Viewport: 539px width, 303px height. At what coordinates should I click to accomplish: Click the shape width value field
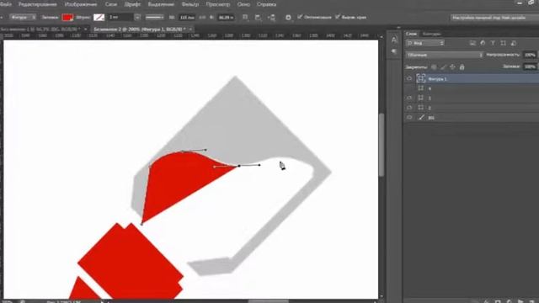tap(187, 17)
